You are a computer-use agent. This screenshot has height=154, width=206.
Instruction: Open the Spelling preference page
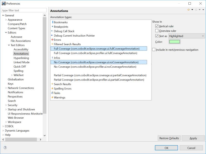tap(18, 71)
